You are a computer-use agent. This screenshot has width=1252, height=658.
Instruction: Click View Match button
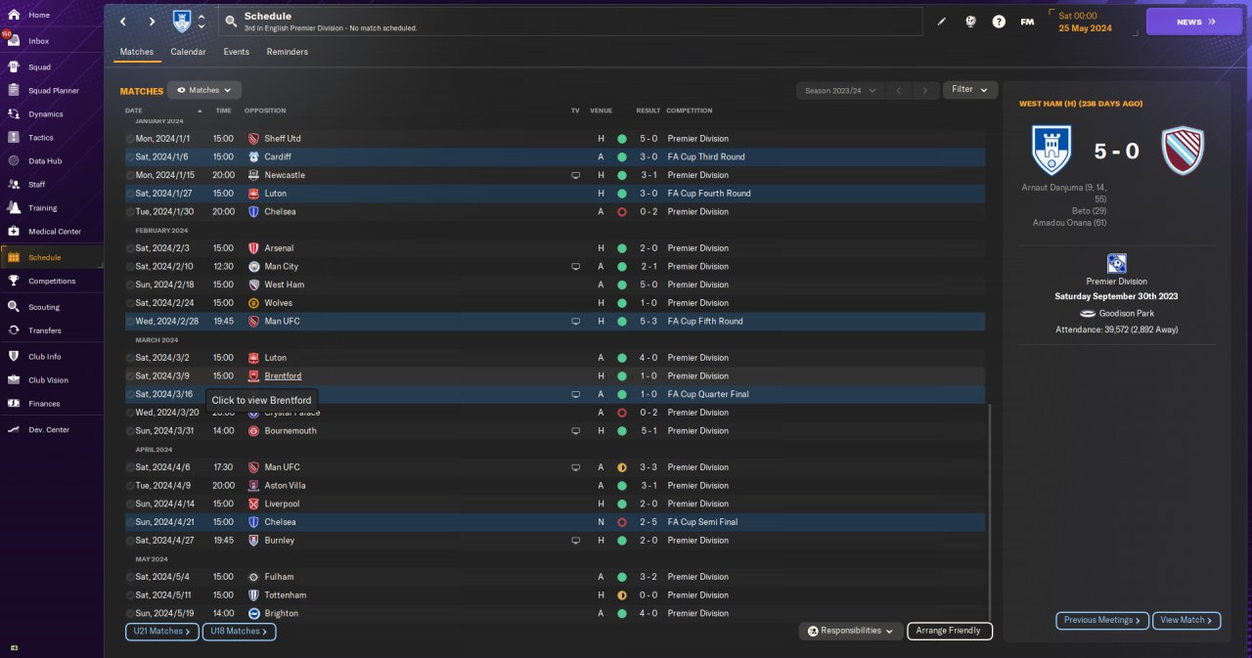pyautogui.click(x=1187, y=620)
